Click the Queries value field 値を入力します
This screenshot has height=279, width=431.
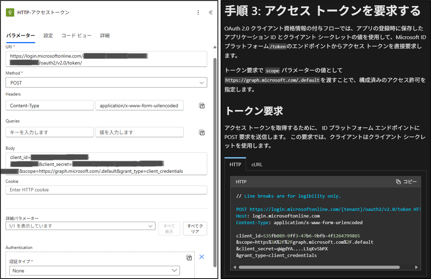[x=139, y=132]
